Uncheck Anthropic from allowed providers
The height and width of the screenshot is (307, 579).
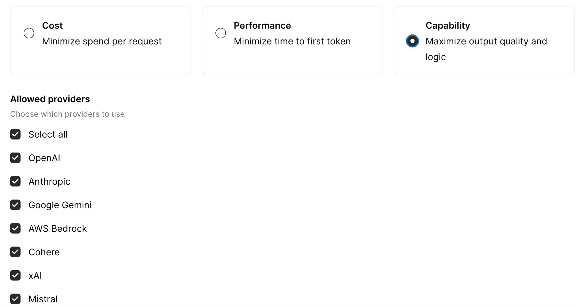pyautogui.click(x=16, y=182)
